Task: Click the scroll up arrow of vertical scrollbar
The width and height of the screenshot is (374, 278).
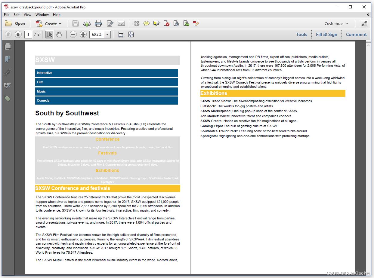Action: (x=368, y=45)
